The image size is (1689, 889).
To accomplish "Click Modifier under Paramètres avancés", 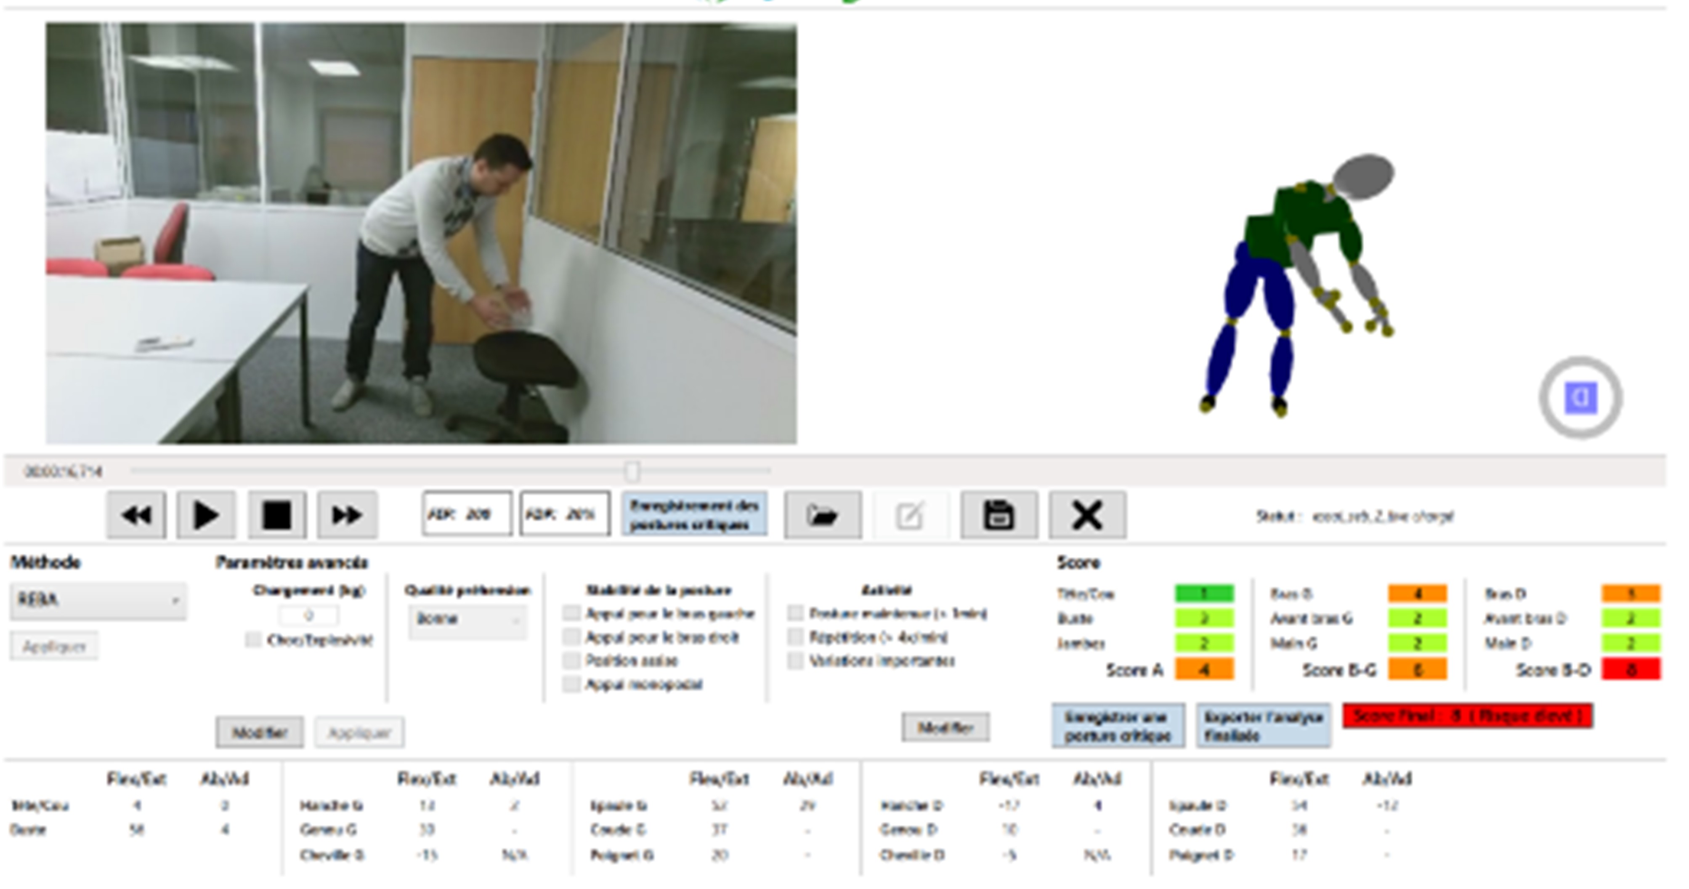I will [260, 733].
